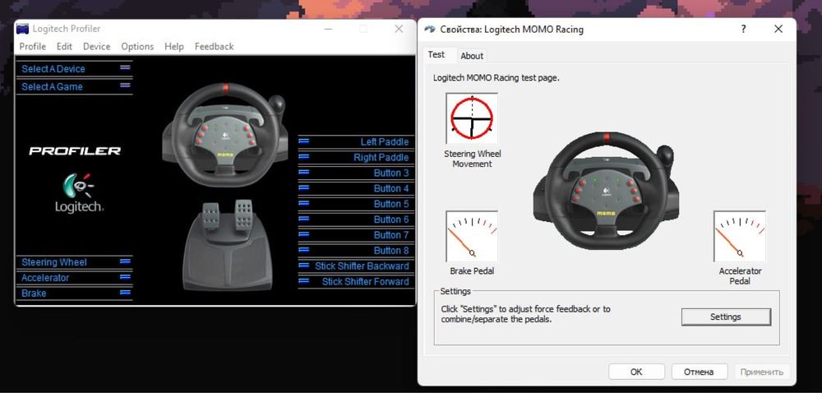The image size is (822, 393).
Task: Click the Button 6 assignment label
Action: pos(391,219)
